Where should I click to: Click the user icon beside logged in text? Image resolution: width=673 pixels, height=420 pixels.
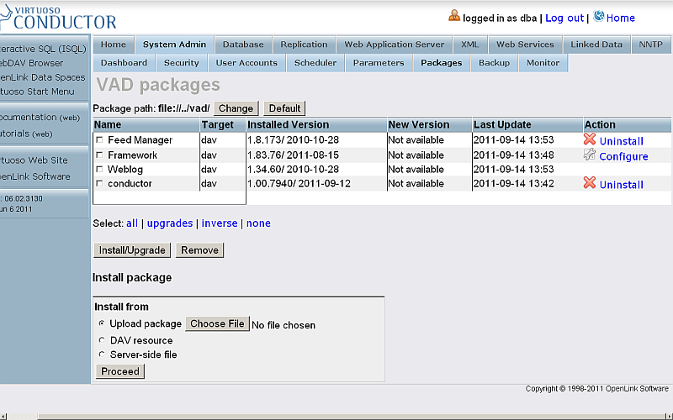pyautogui.click(x=454, y=16)
